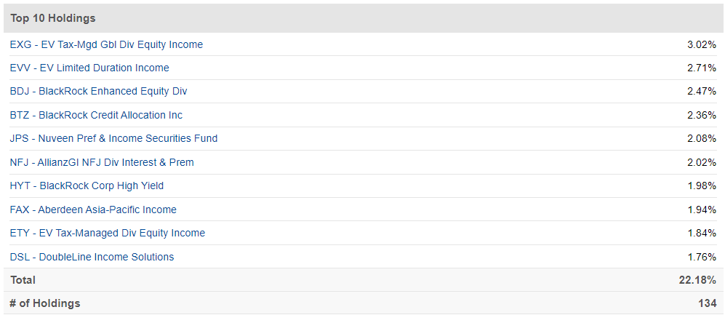Select the 2.47% value in BDJ row

click(x=702, y=92)
